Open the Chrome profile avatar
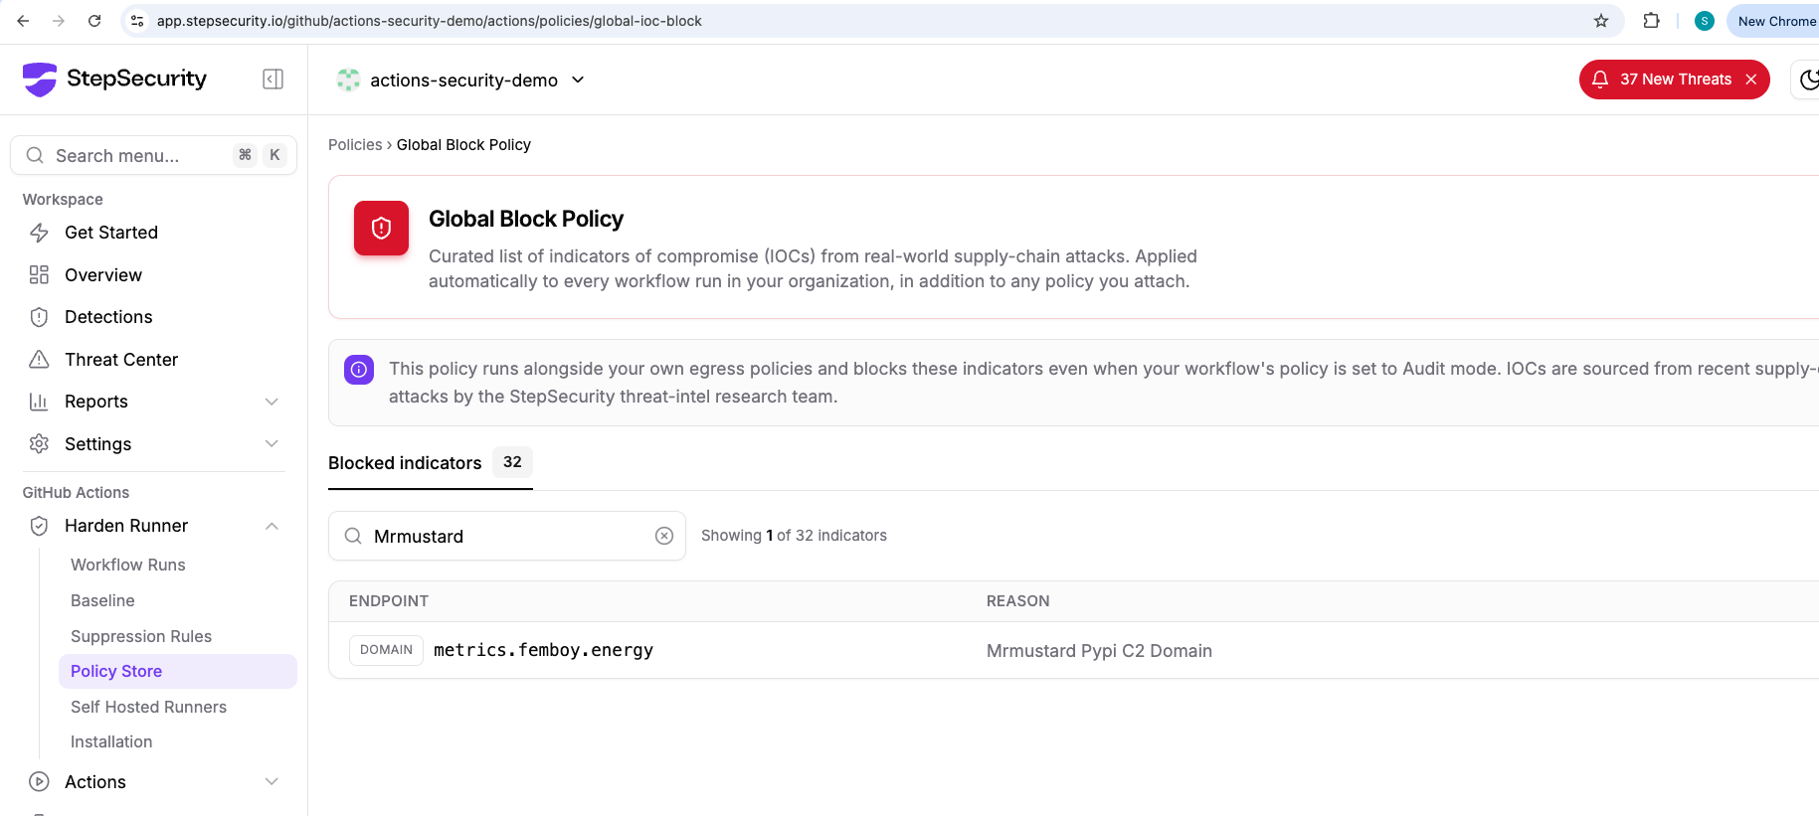1819x816 pixels. [x=1705, y=21]
